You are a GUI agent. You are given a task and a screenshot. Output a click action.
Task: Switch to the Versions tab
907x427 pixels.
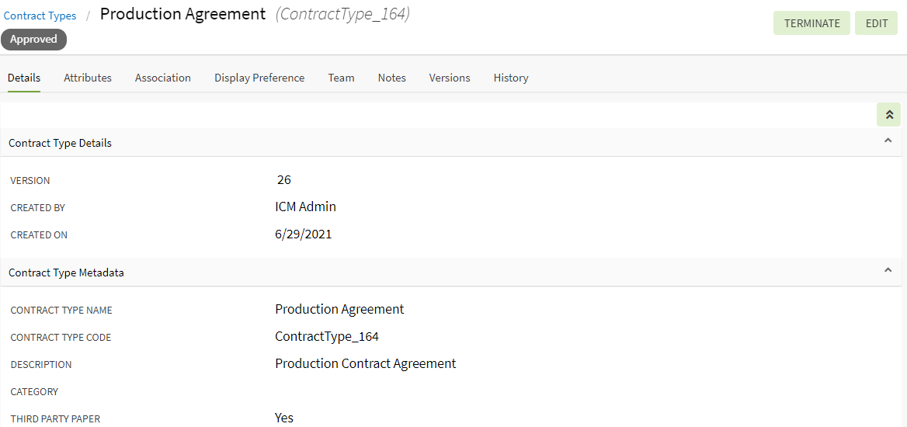pyautogui.click(x=450, y=78)
